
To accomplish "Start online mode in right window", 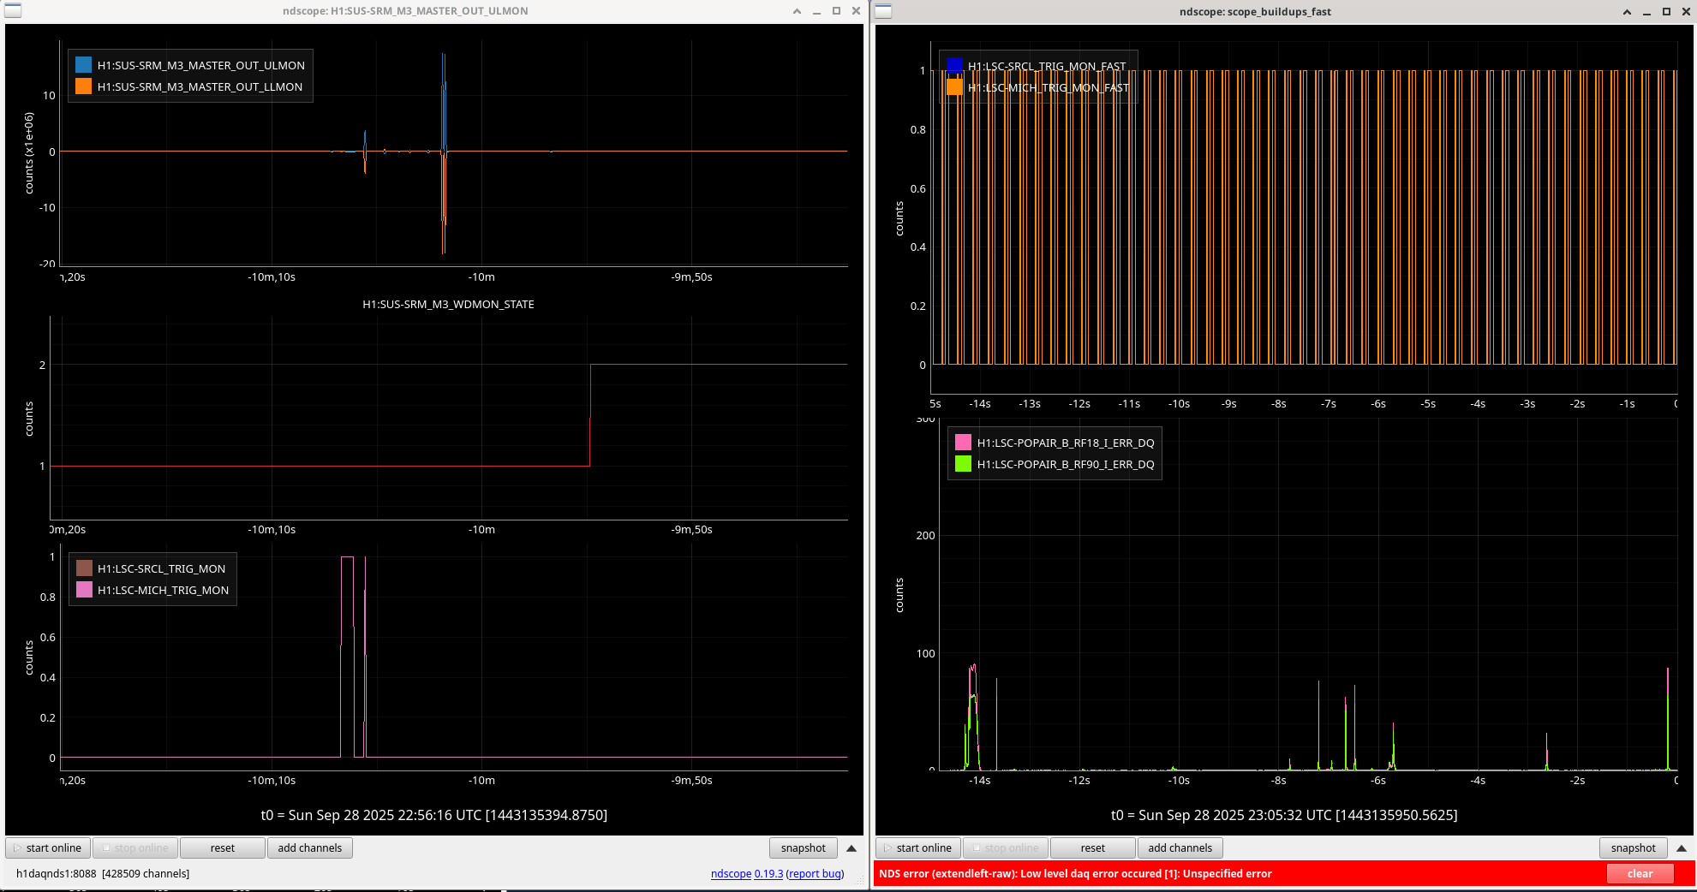I will [x=917, y=848].
